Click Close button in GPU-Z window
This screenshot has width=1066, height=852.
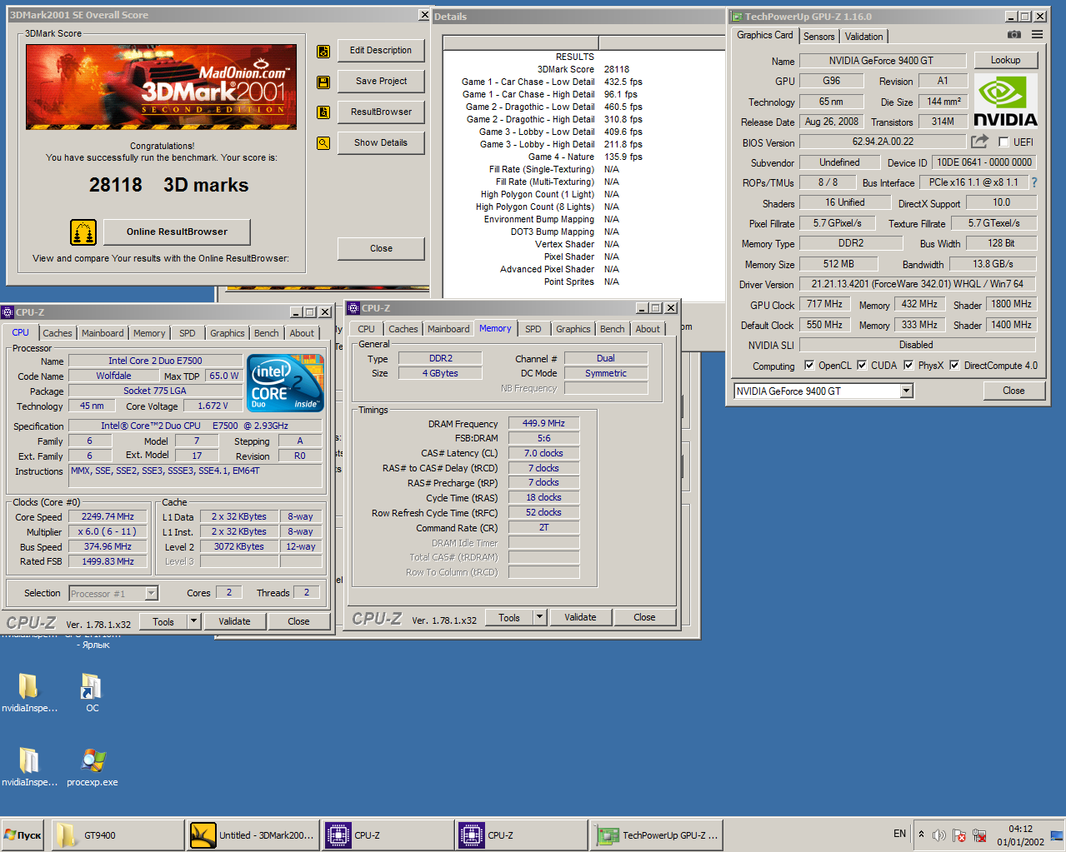point(1013,391)
